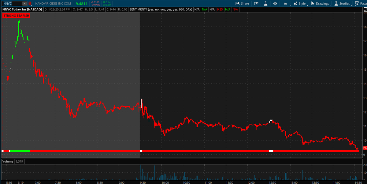Click the date readout D: 1/28/20 2:34 PM
The image size is (367, 184).
point(57,9)
